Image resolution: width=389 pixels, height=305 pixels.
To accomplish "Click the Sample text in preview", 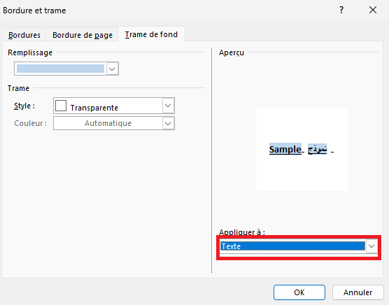I will point(285,149).
